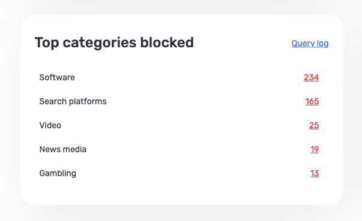362x221 pixels.
Task: Click the word Top in the heading
Action: (x=47, y=43)
